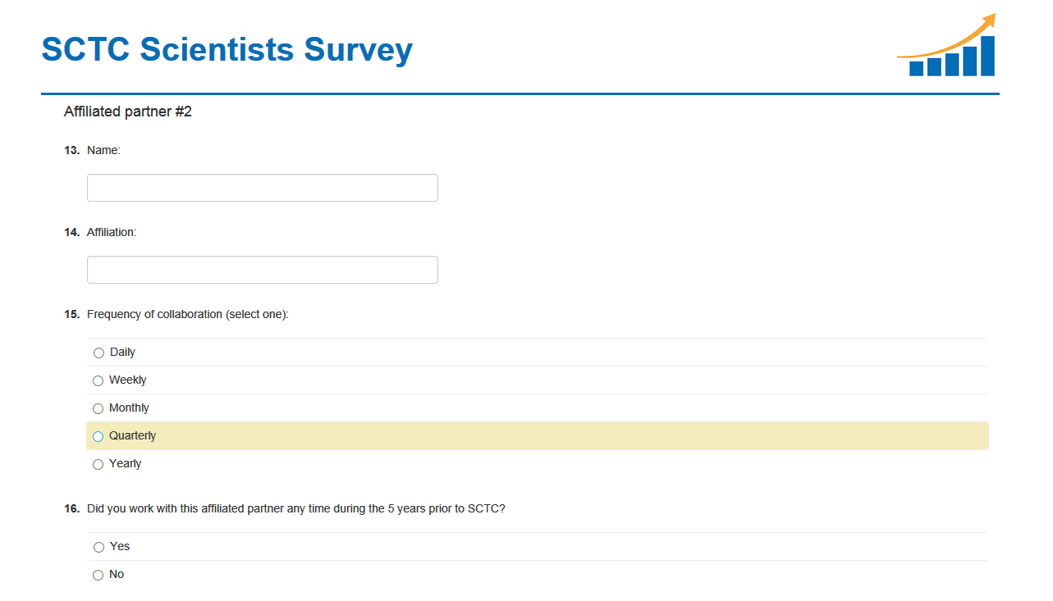Click question number 16
This screenshot has height=601, width=1053.
pos(71,508)
